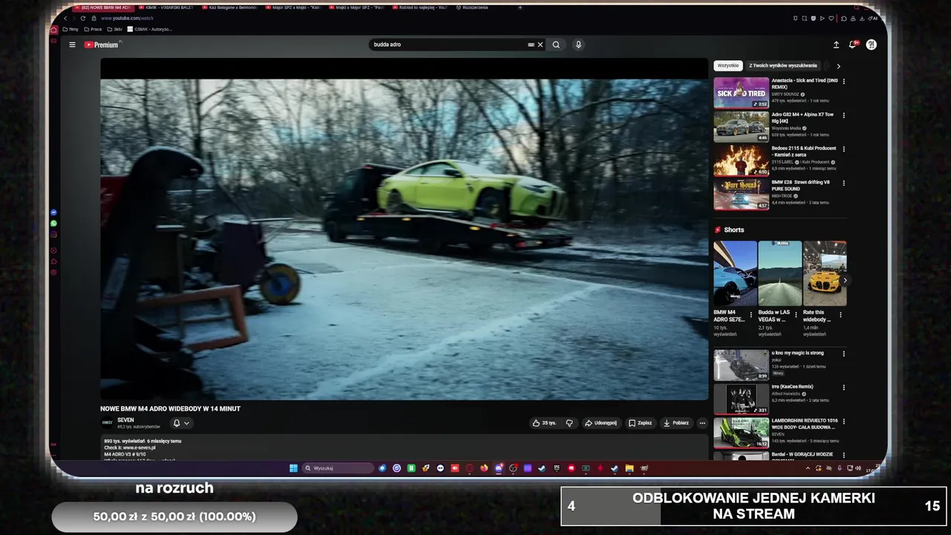951x535 pixels.
Task: Click the YouTube Premium logo
Action: (102, 45)
